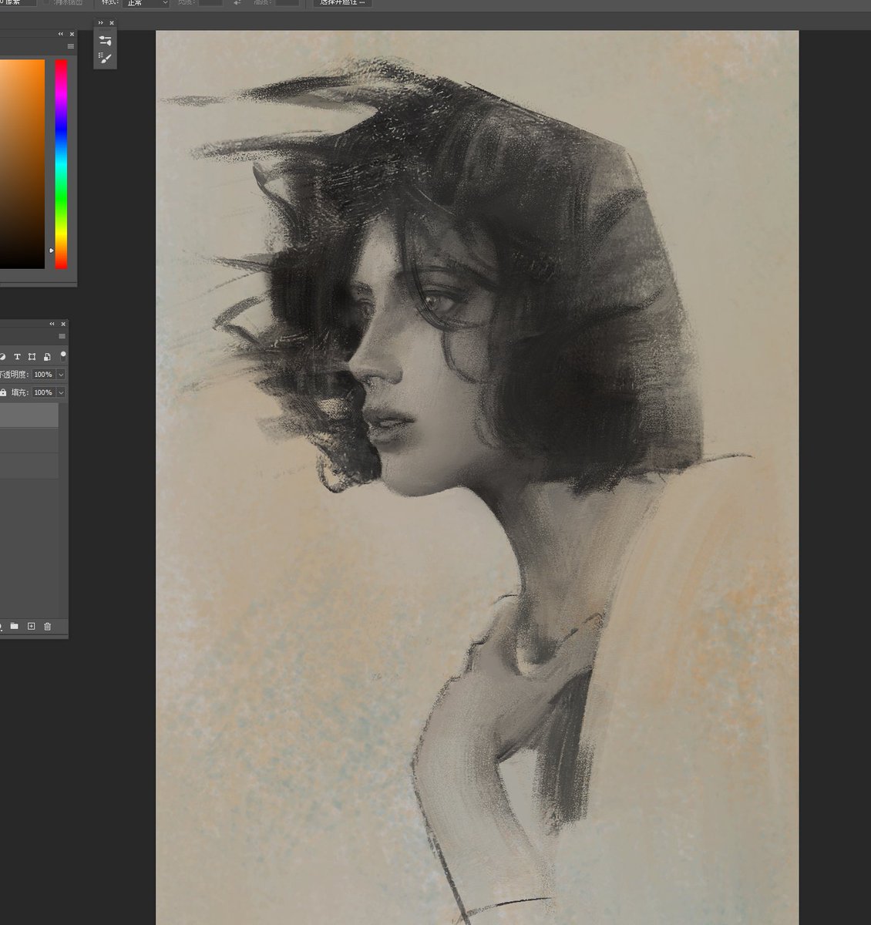
Task: Delete the selected layer with trash icon
Action: 48,627
